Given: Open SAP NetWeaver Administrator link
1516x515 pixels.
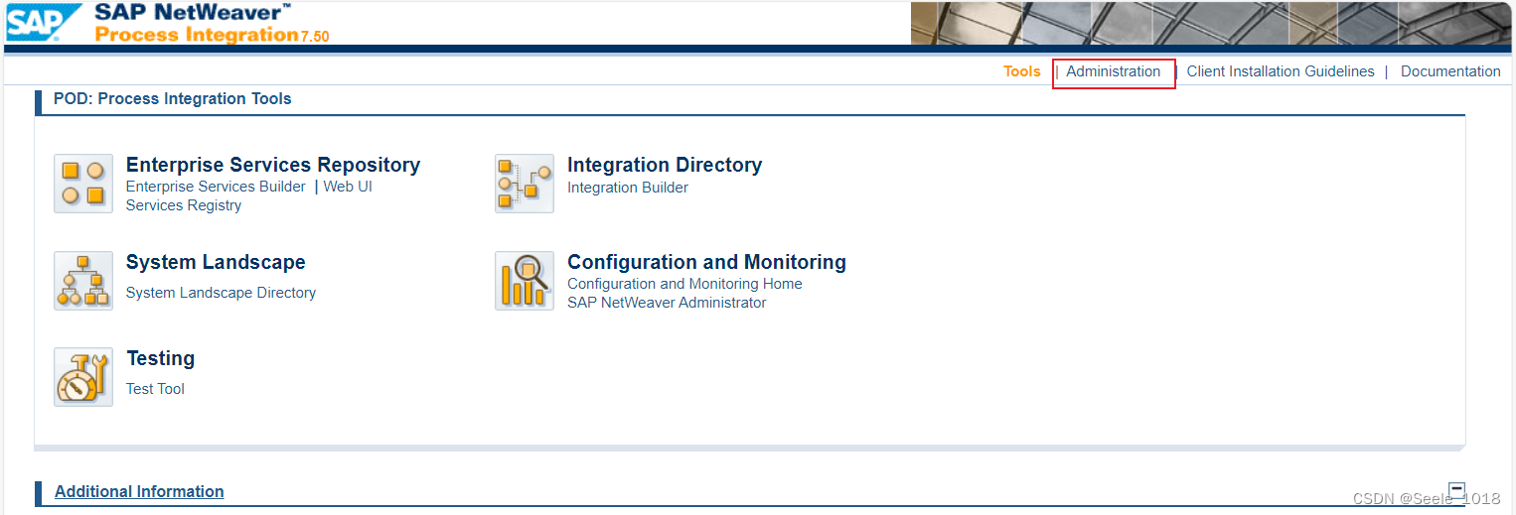Looking at the screenshot, I should [667, 303].
